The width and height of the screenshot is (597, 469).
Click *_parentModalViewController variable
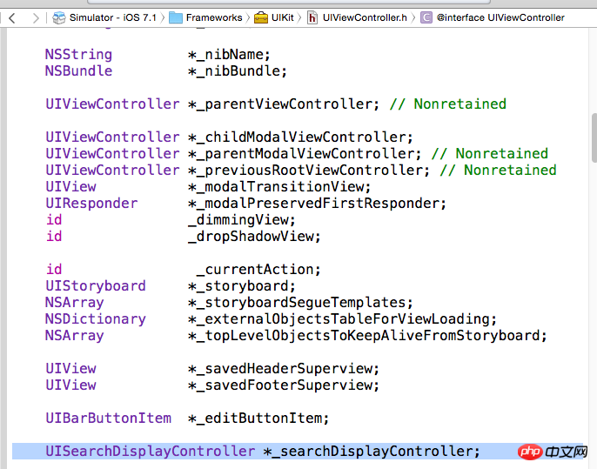click(305, 154)
